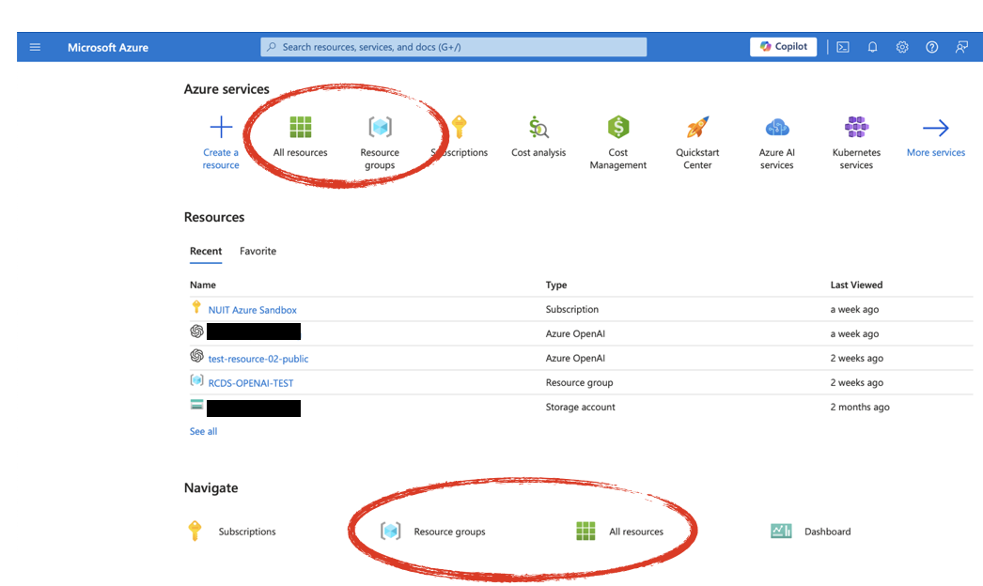Open Azure AI services icon
The height and width of the screenshot is (586, 983).
coord(777,128)
